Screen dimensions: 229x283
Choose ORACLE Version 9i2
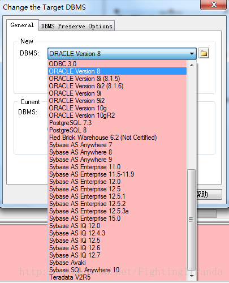point(117,101)
